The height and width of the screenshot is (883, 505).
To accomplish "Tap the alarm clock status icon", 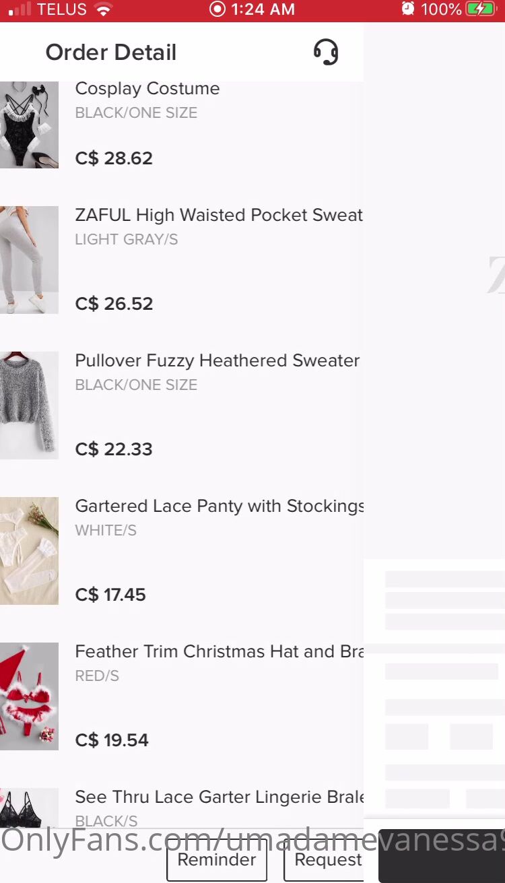I will coord(407,9).
